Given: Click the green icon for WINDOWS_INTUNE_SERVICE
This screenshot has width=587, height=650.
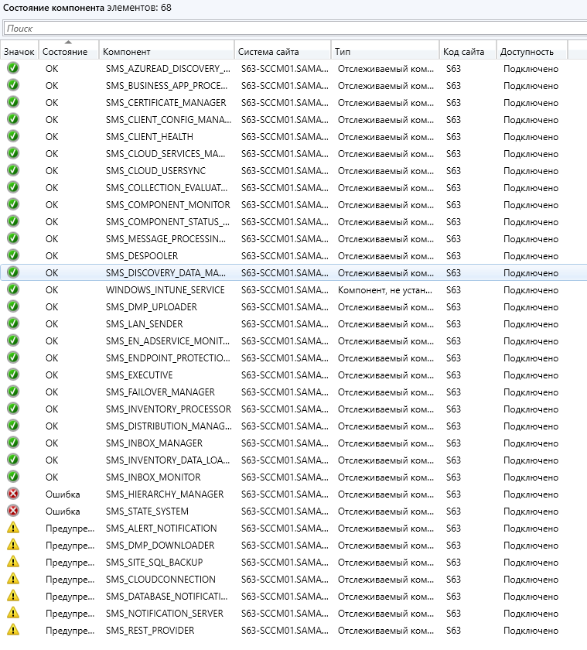Looking at the screenshot, I should click(13, 289).
